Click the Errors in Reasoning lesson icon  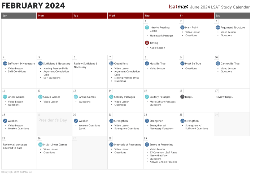click(x=146, y=144)
